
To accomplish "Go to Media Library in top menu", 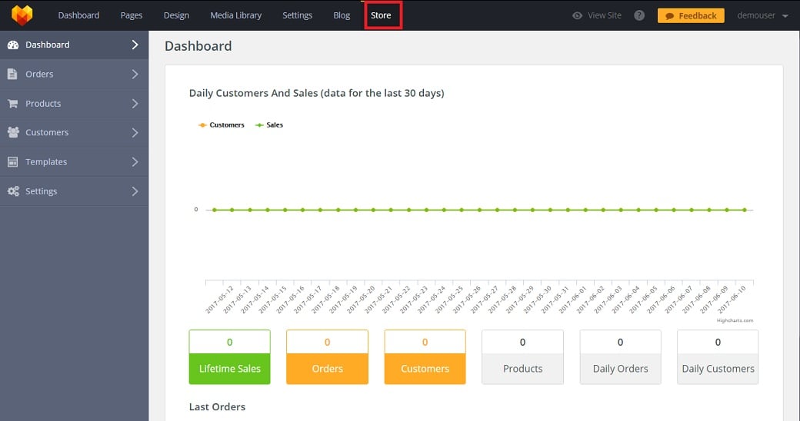I will tap(235, 15).
